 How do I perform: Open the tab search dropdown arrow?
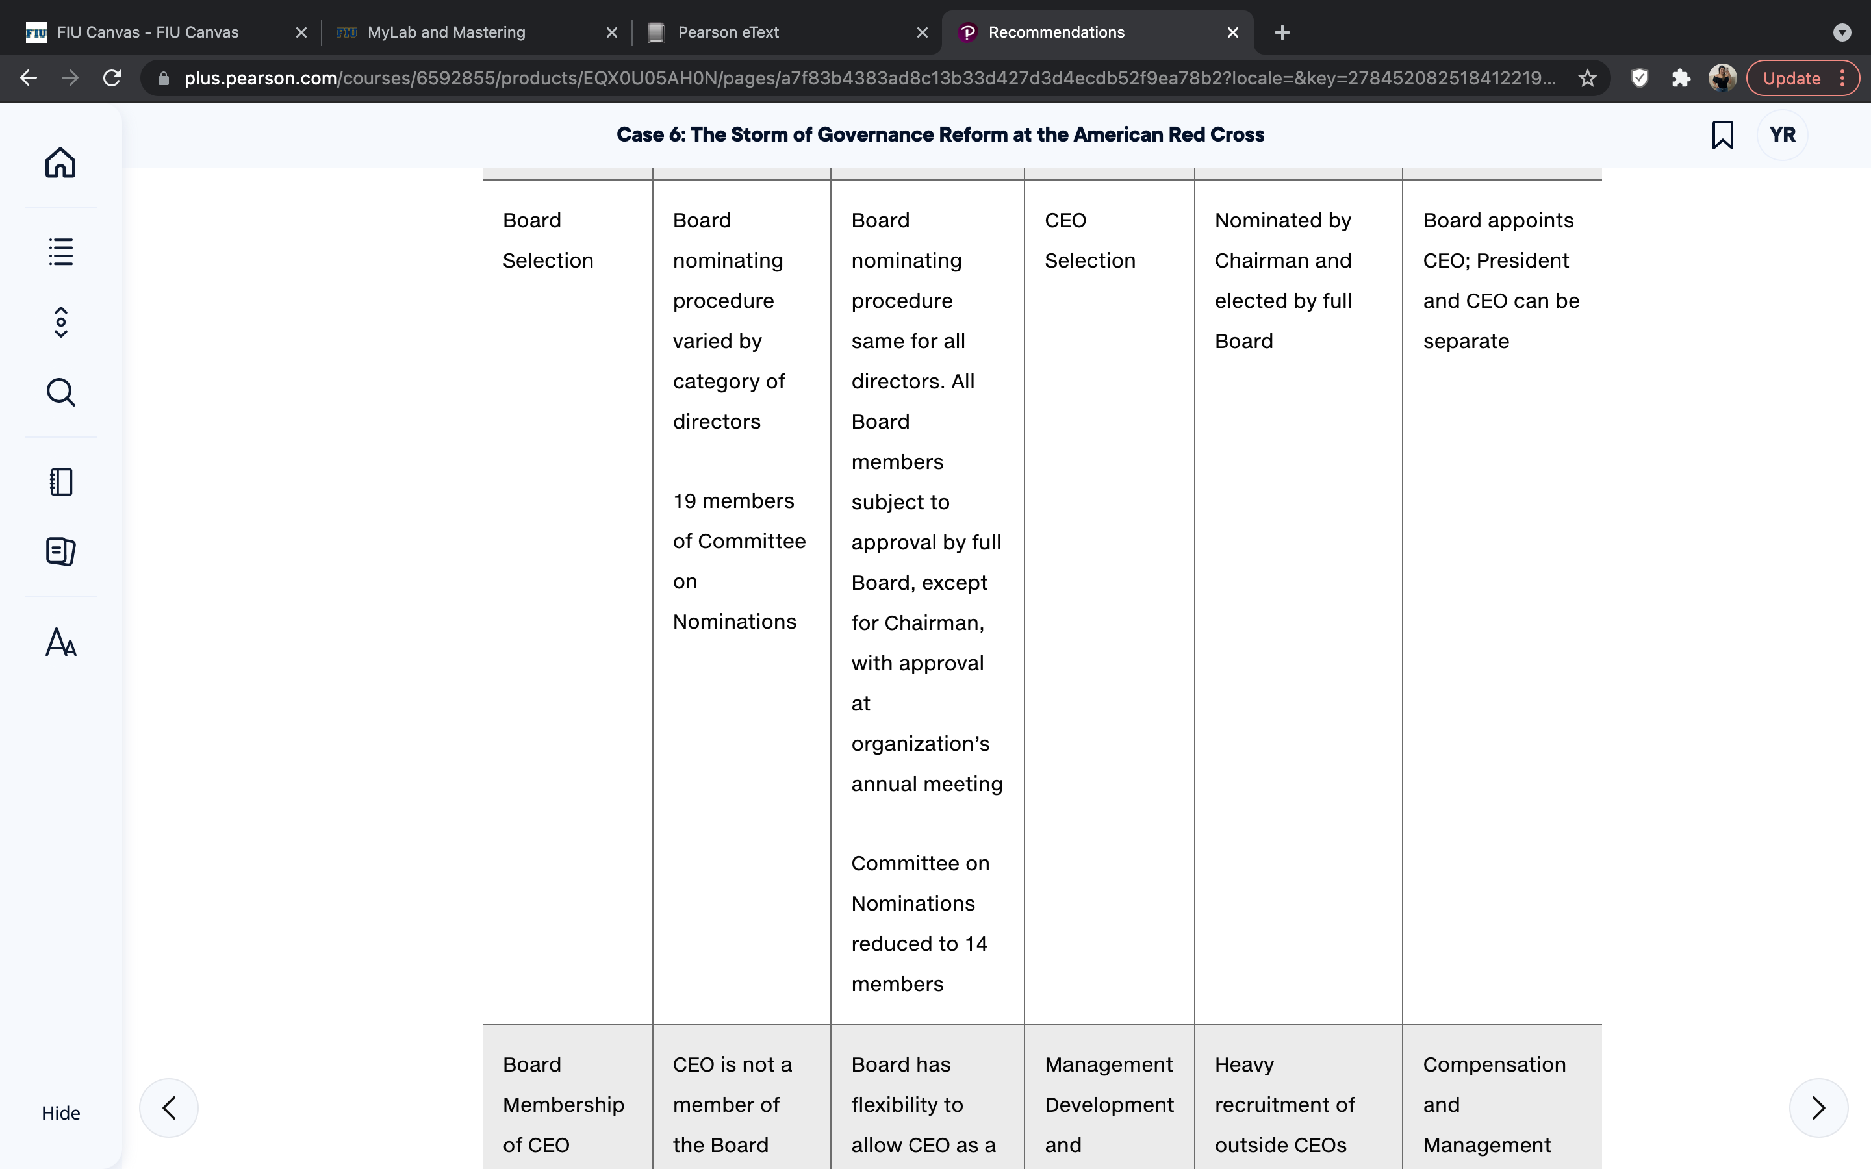(x=1842, y=32)
